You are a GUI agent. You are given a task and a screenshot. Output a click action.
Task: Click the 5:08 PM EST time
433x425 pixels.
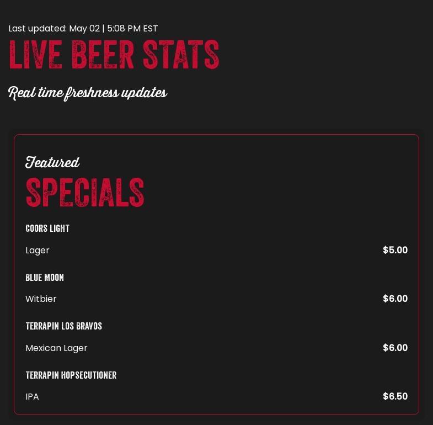[x=132, y=29]
